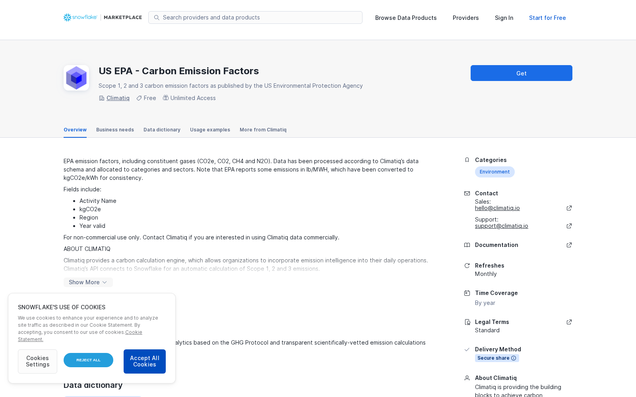
Task: Click the checkmark icon beside Delivery Method
Action: click(x=467, y=349)
